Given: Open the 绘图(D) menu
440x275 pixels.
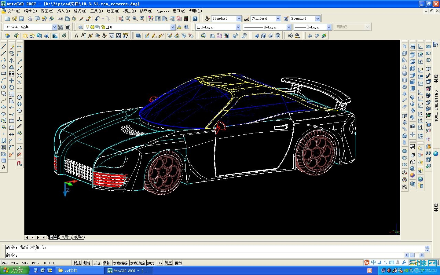Looking at the screenshot, I should (x=113, y=11).
